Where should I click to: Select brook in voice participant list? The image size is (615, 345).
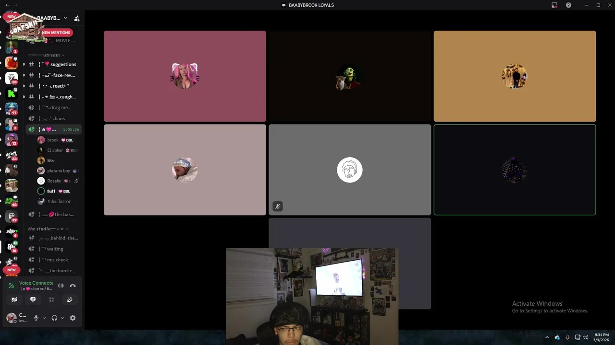click(58, 140)
